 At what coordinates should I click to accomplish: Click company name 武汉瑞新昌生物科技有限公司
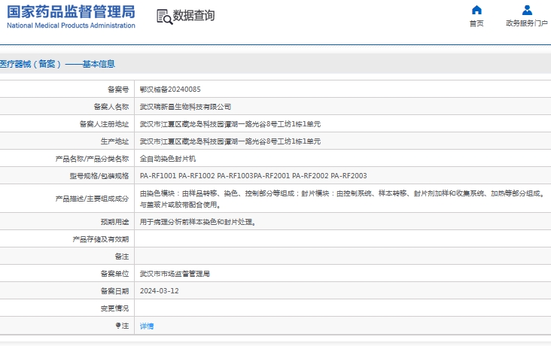[x=185, y=107]
